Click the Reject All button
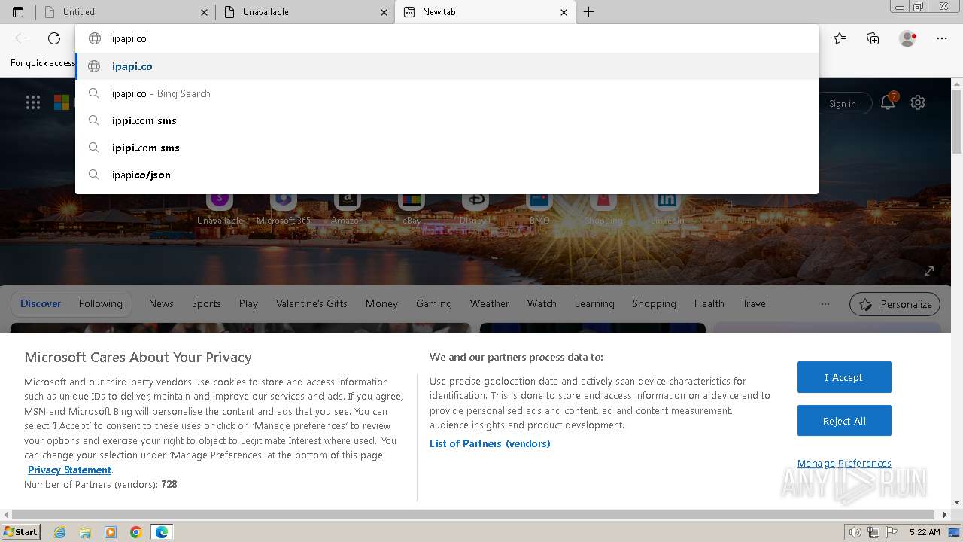963x542 pixels. point(844,421)
